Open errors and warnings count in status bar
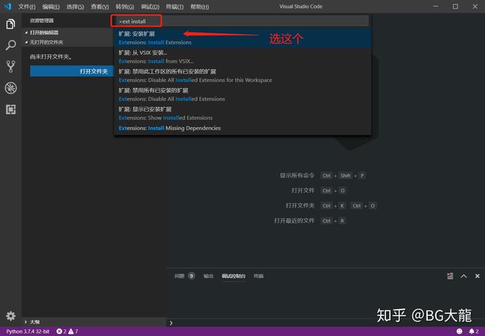Screen dimensions: 485x336 (67, 331)
